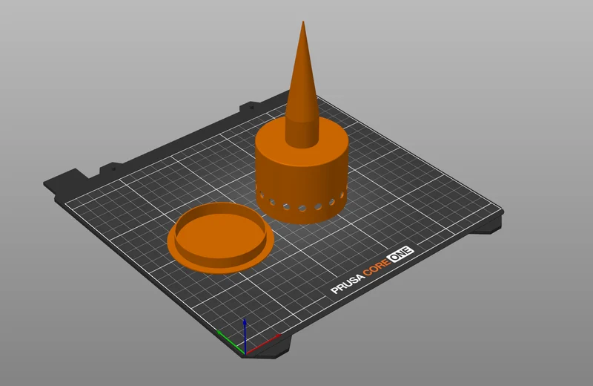Click the axis origin where arrows meet
Image resolution: width=593 pixels, height=386 pixels.
pyautogui.click(x=245, y=353)
